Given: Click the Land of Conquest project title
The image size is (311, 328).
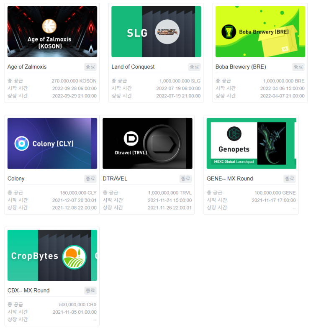Looking at the screenshot, I should (133, 67).
